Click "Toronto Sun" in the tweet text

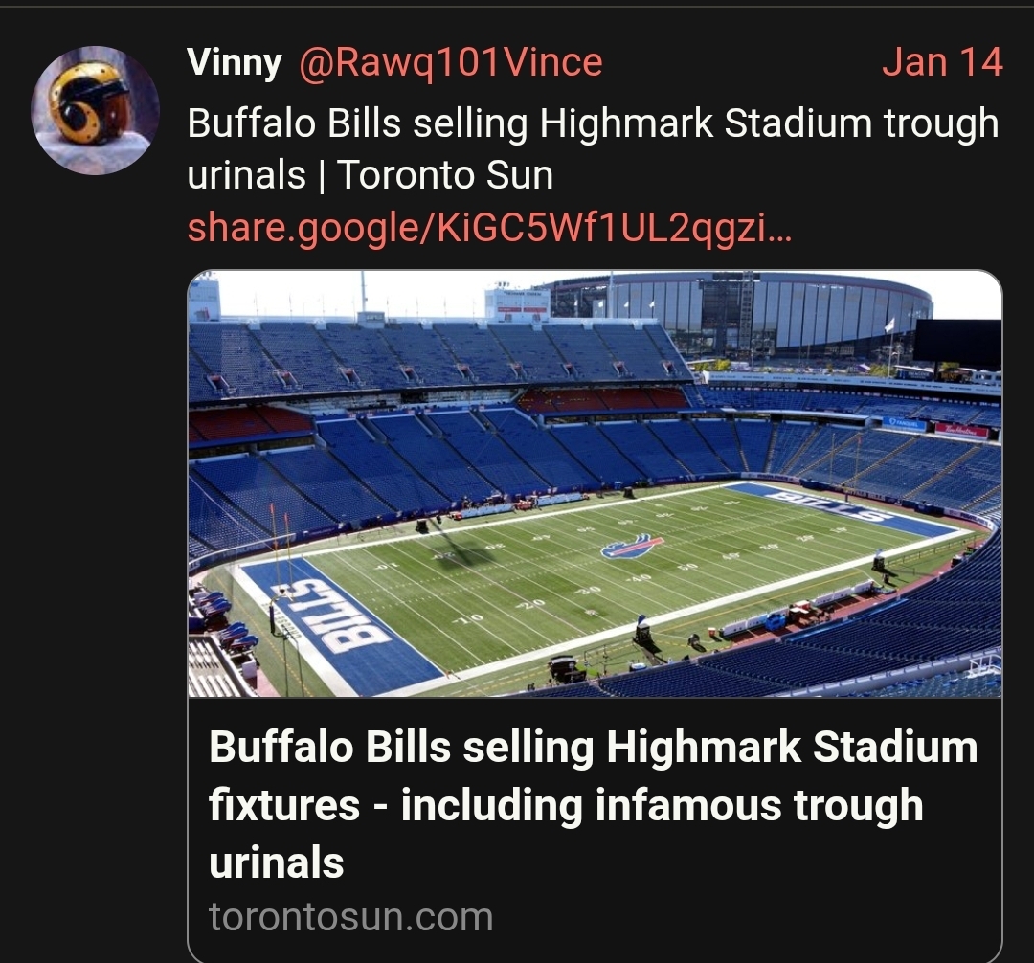click(x=445, y=176)
